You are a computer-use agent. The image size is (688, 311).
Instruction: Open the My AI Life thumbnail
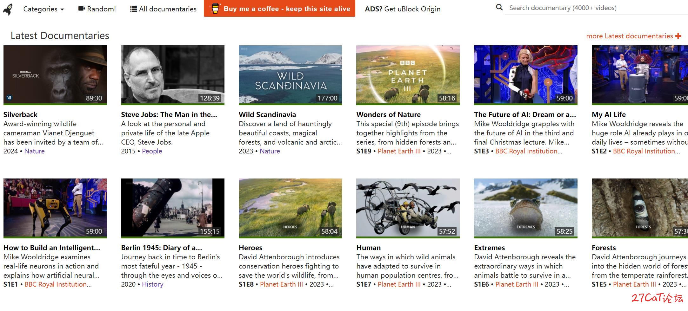coord(640,75)
